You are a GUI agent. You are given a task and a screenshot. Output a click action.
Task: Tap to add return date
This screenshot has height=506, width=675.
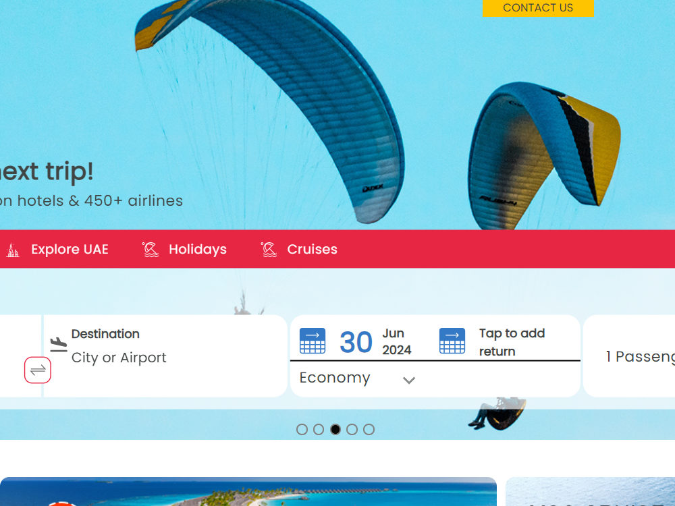(x=512, y=342)
